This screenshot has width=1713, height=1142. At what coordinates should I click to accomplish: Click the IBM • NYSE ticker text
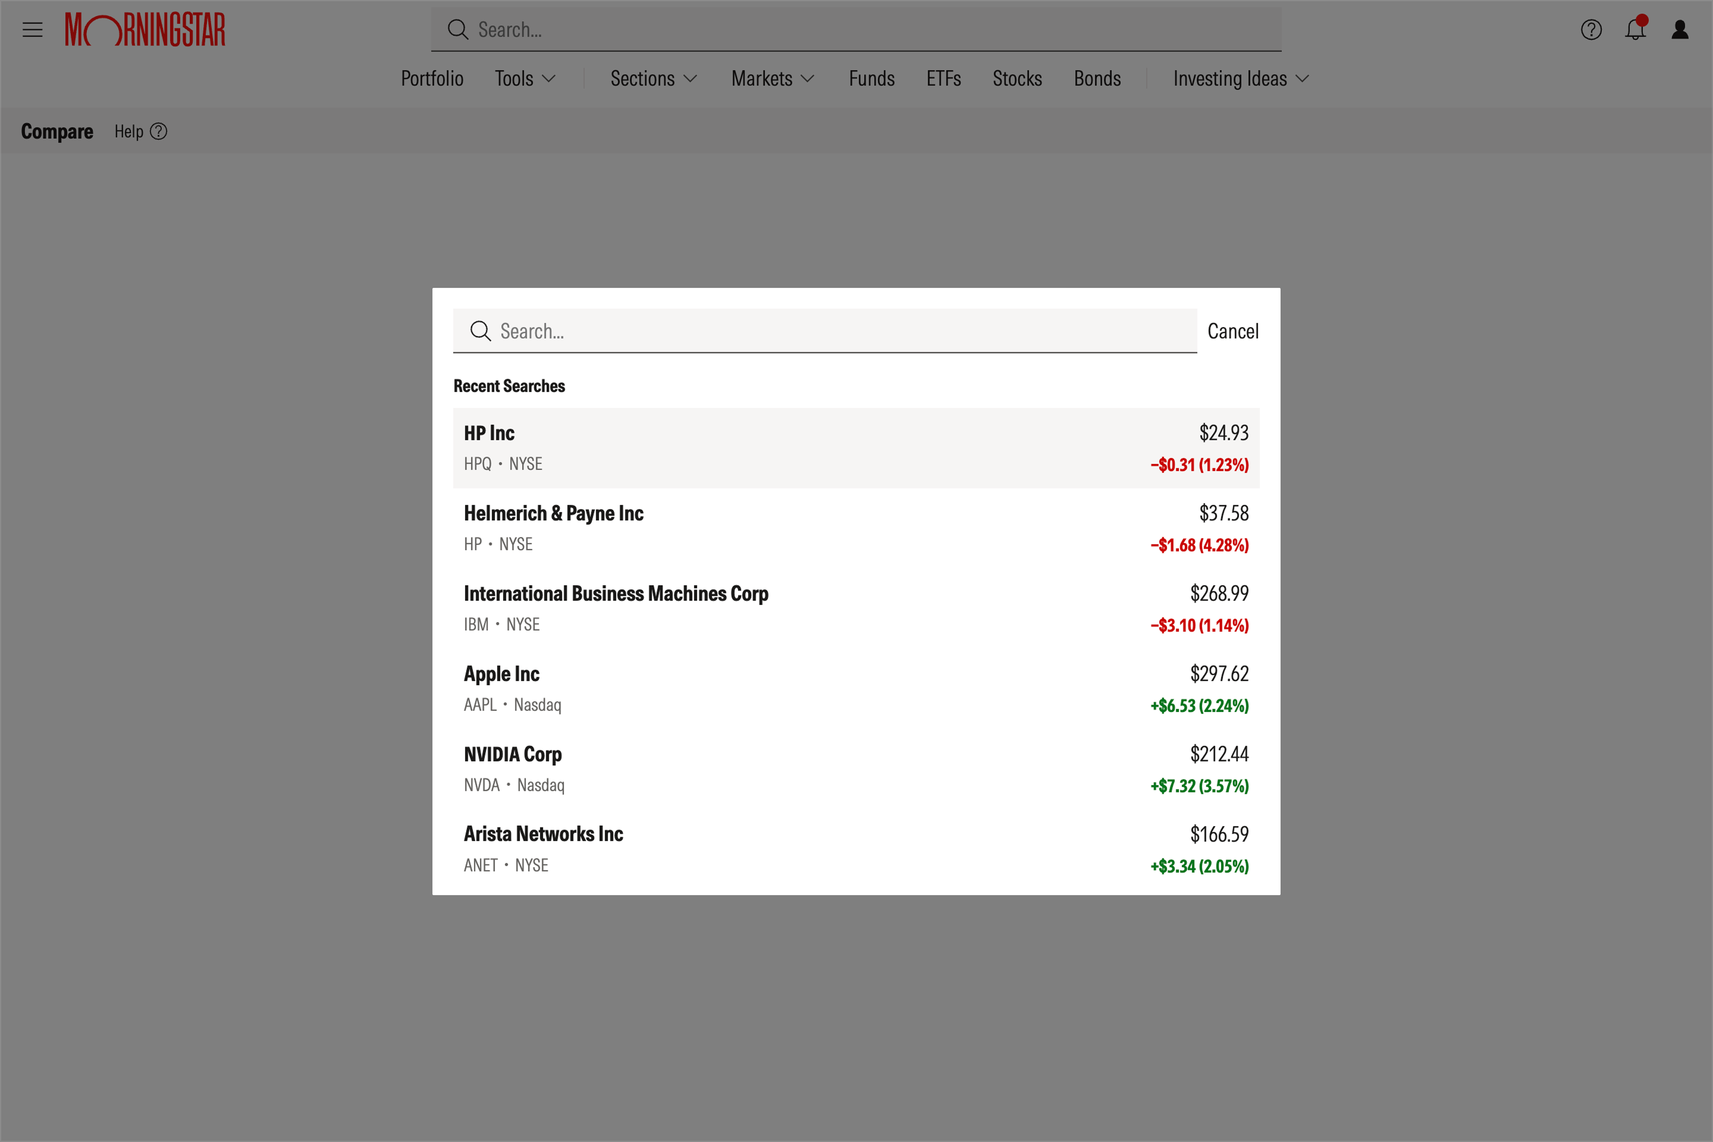(x=502, y=625)
